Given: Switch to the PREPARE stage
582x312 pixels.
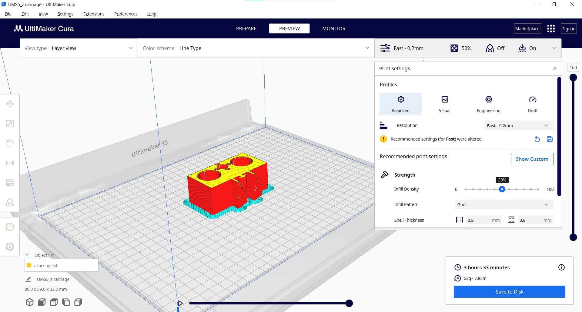Looking at the screenshot, I should point(246,28).
